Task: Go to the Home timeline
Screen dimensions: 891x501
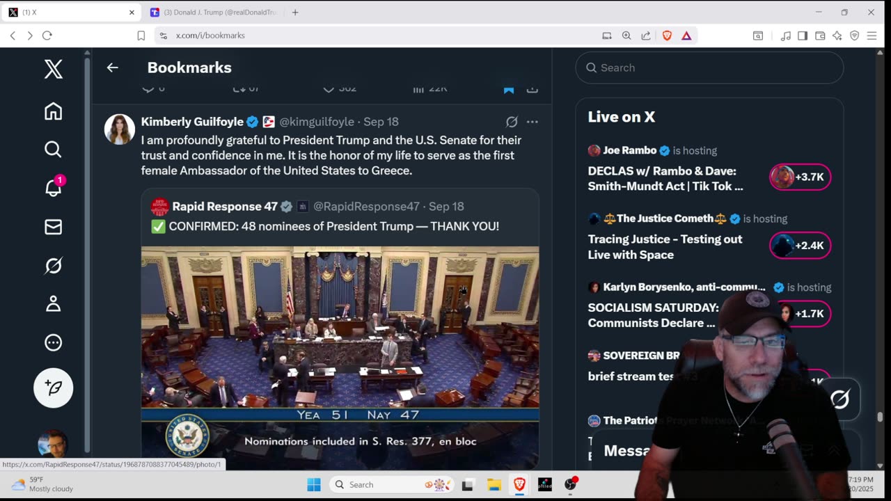Action: click(x=54, y=111)
